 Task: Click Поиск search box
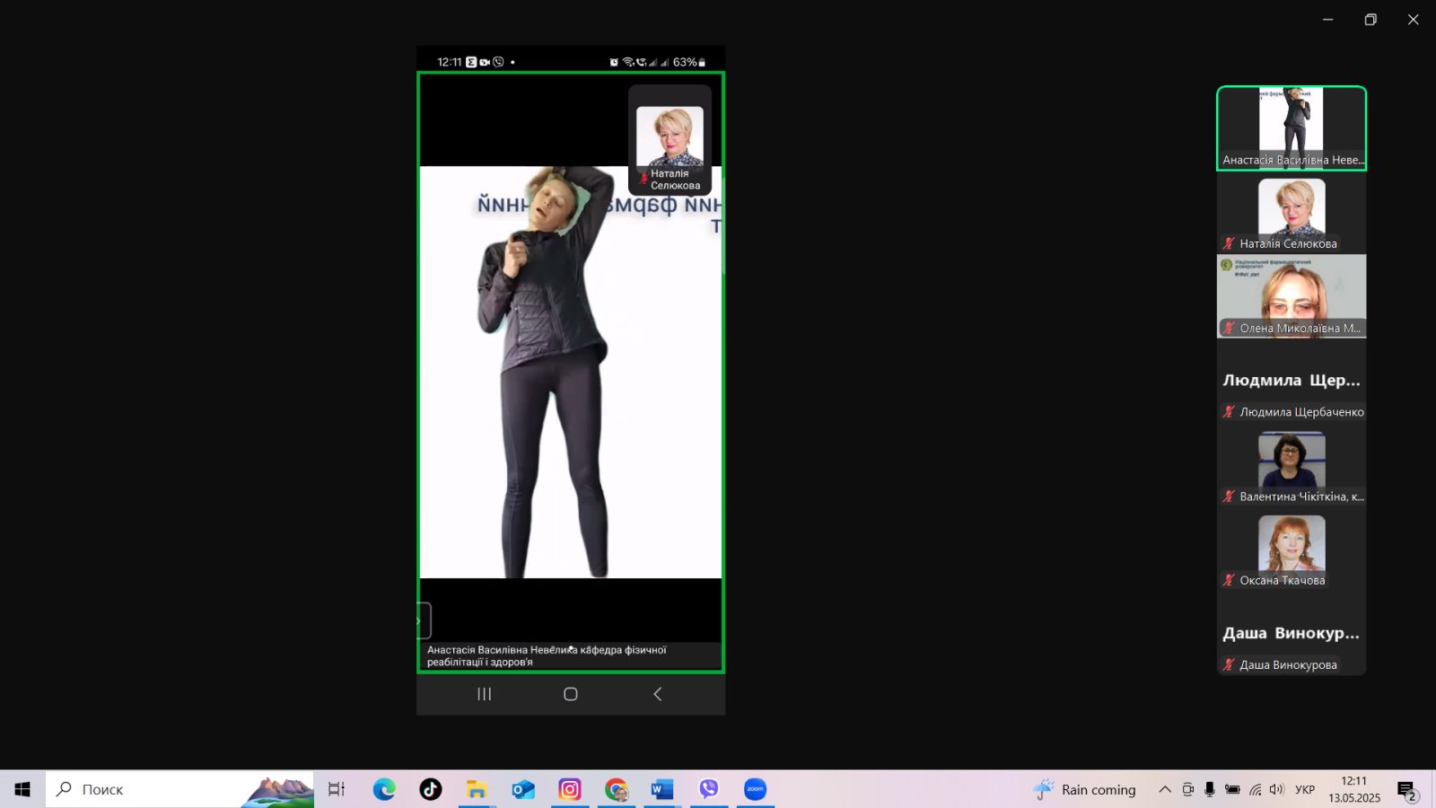tap(179, 789)
